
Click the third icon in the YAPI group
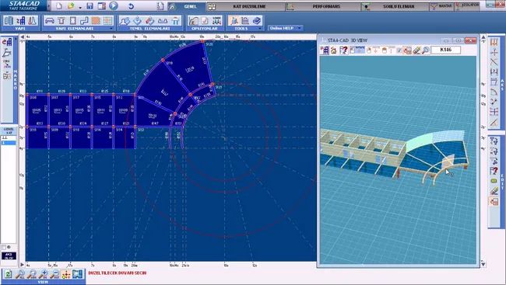pos(32,21)
